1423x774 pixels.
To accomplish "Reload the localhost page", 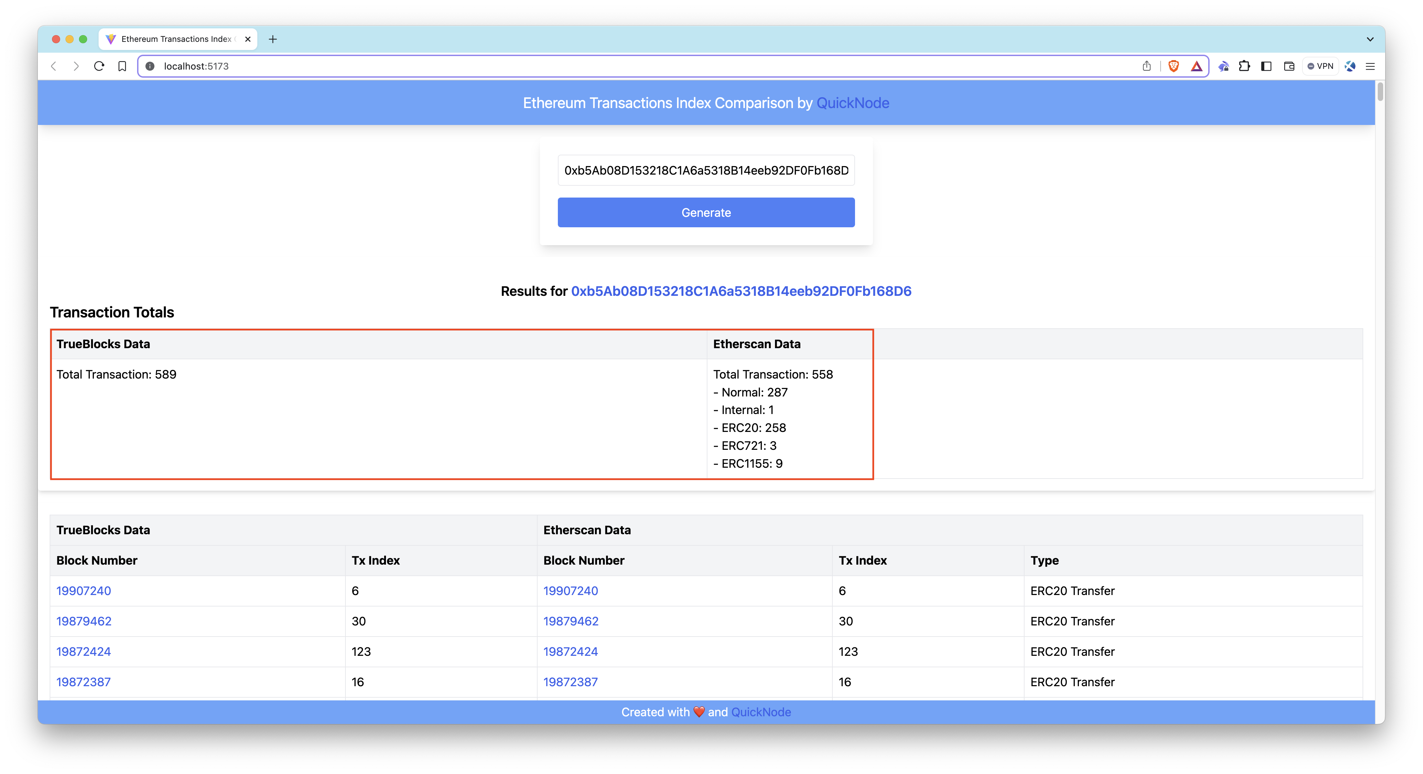I will point(99,66).
